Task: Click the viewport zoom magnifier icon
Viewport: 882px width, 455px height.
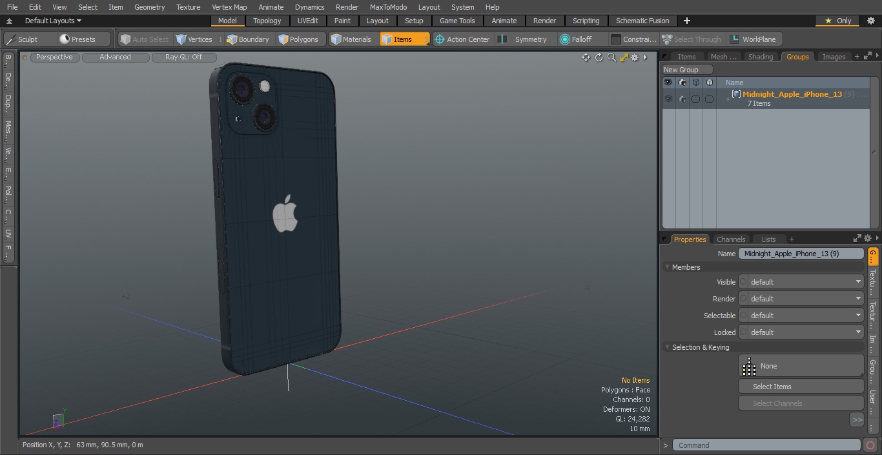Action: [x=611, y=57]
